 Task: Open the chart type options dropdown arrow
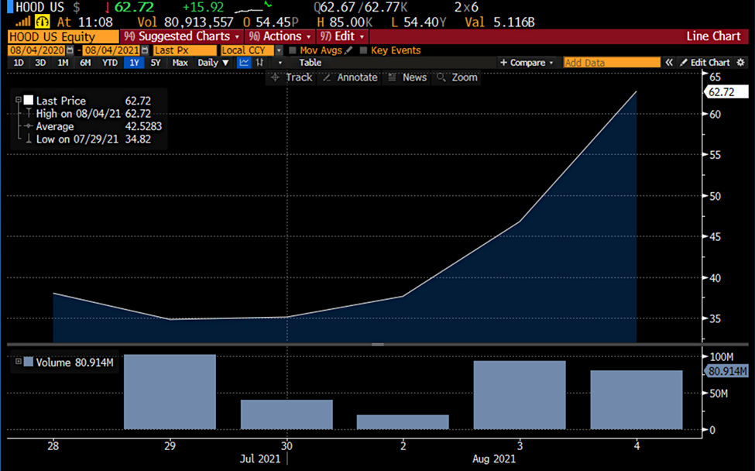coord(280,63)
